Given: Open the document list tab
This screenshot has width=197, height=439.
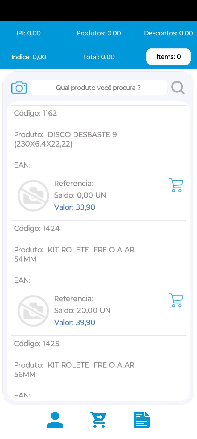Looking at the screenshot, I should click(142, 420).
